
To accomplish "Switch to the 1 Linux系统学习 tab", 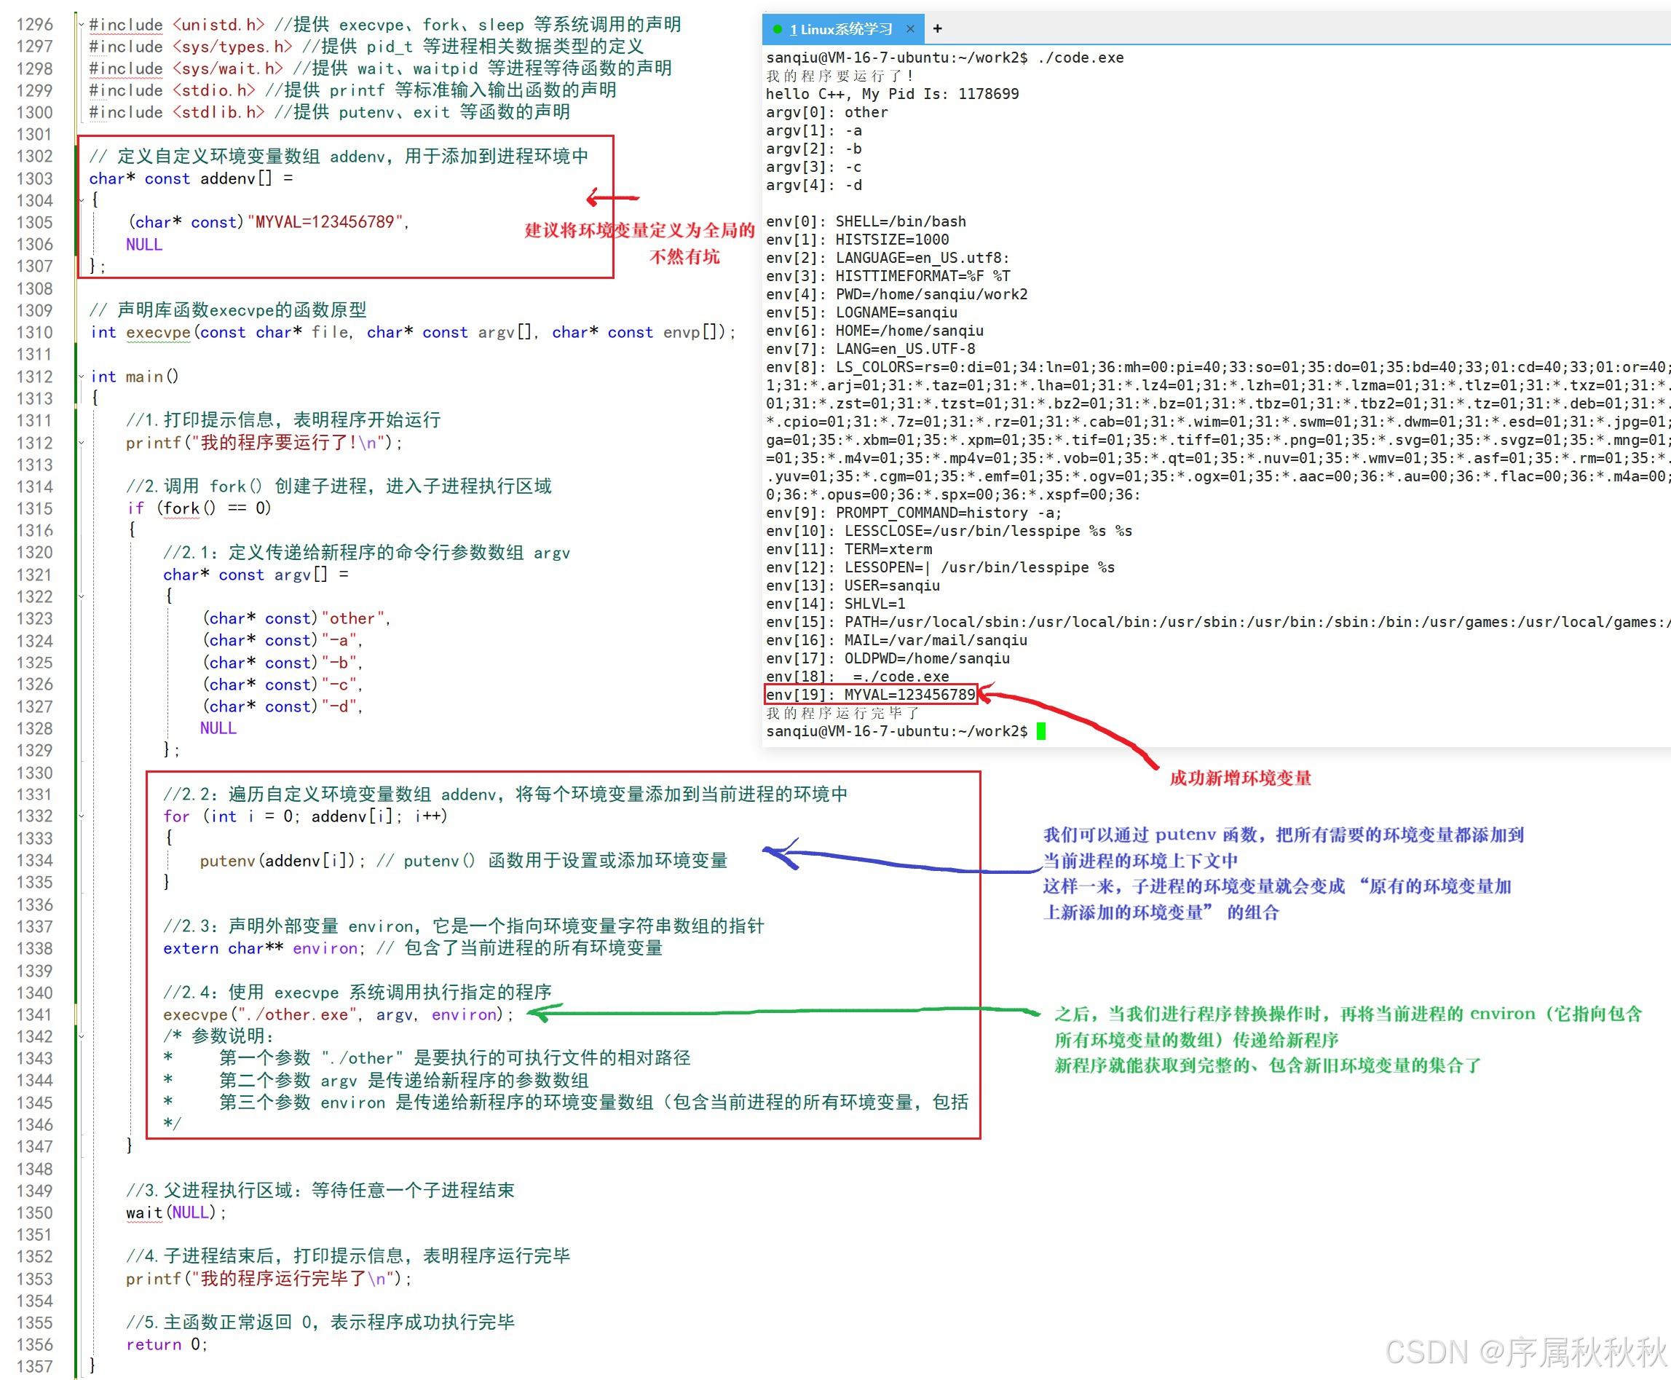I will click(842, 29).
